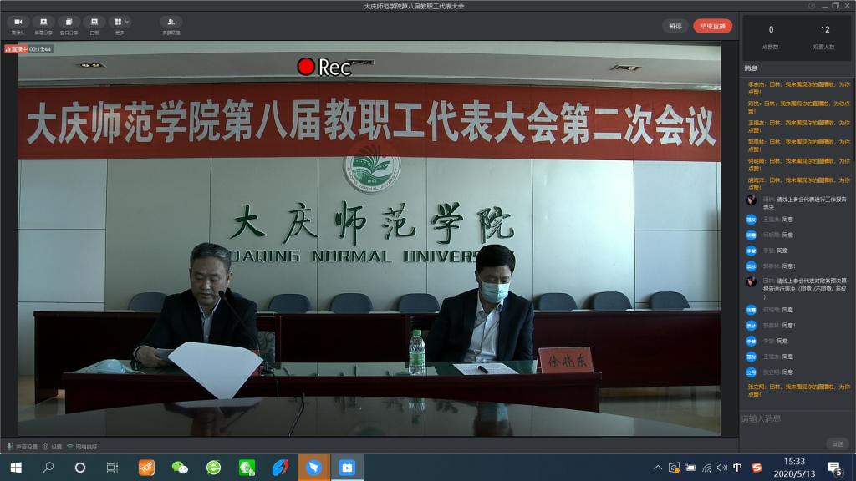This screenshot has width=856, height=481.
Task: Check network status indicator (网络良好)
Action: pos(82,447)
